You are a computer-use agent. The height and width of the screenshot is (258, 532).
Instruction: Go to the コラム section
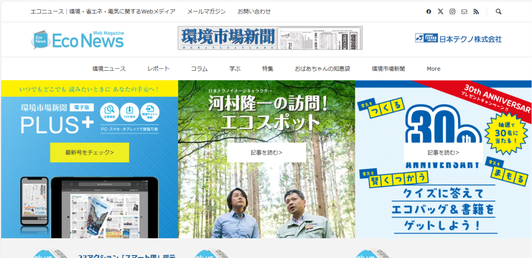point(199,69)
